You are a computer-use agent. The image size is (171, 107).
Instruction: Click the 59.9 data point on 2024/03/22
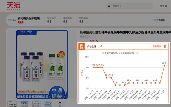107,78
